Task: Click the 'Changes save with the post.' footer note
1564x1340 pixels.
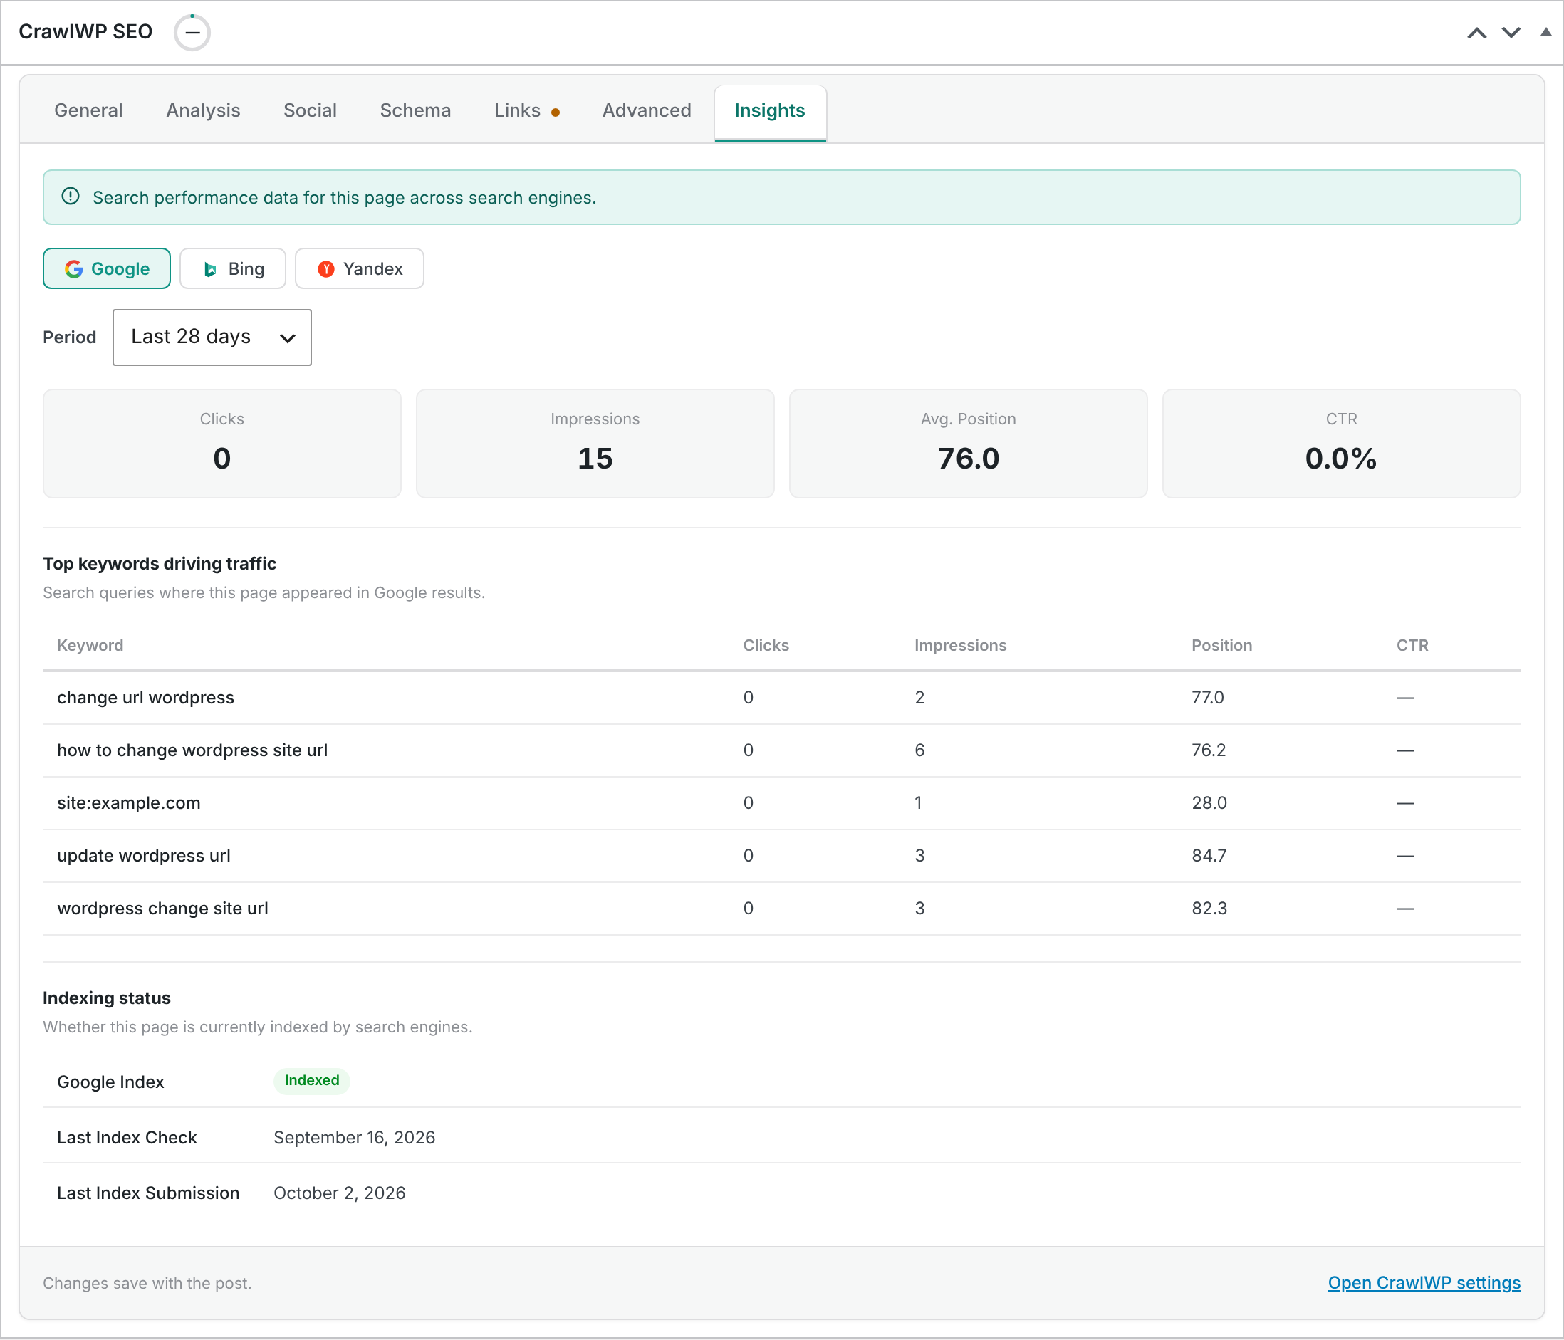Action: point(147,1284)
